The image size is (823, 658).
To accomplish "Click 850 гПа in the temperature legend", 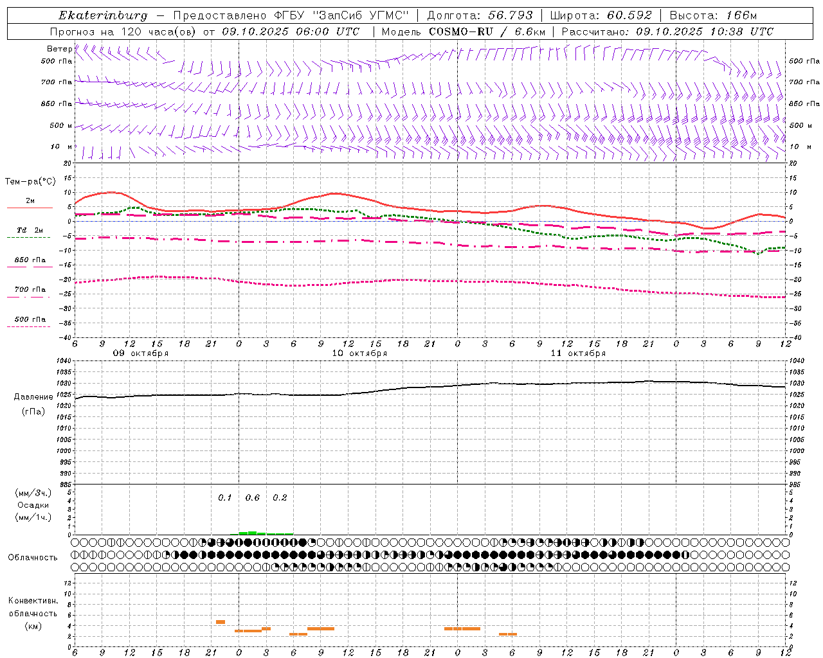I will coord(30,260).
